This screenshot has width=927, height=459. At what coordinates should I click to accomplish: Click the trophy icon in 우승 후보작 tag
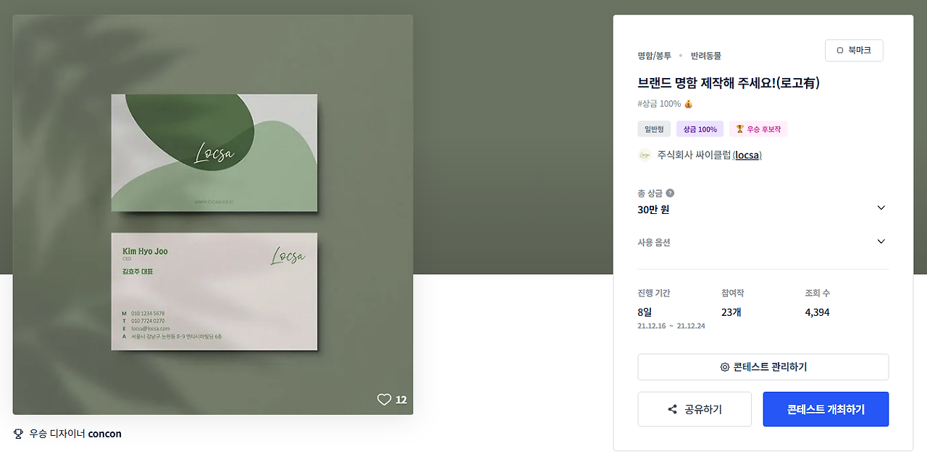click(740, 129)
